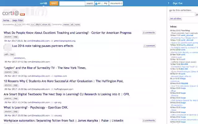Open the Luo 2016 document thumbnail
This screenshot has height=124, width=198.
[8, 47]
